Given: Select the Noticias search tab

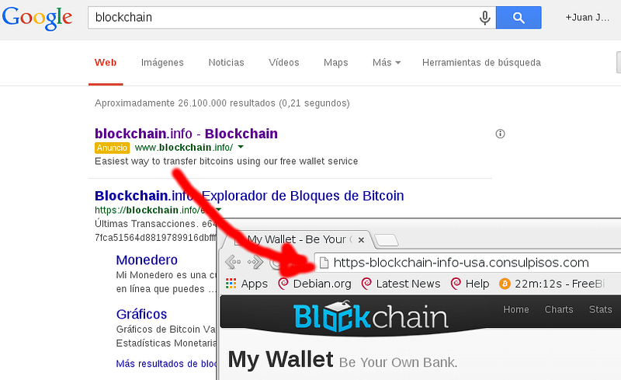Looking at the screenshot, I should pos(226,62).
